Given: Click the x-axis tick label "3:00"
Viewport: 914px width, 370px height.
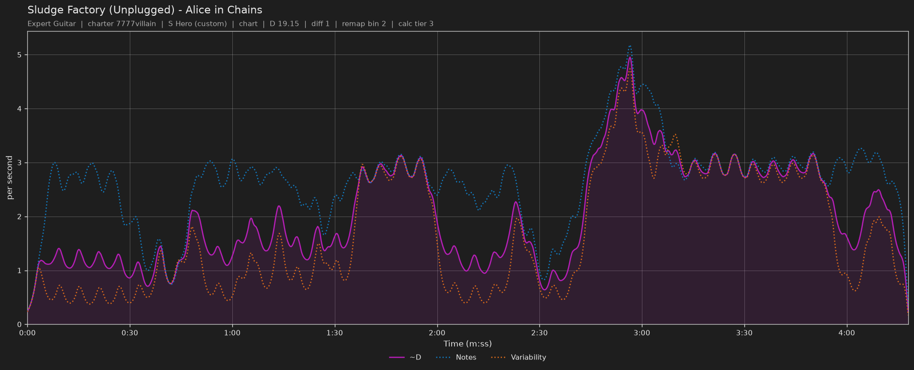Looking at the screenshot, I should (x=642, y=333).
